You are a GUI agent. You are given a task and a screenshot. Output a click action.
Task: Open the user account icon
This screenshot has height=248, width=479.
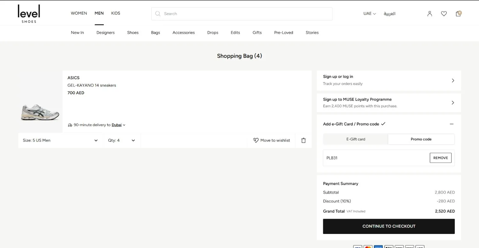430,14
